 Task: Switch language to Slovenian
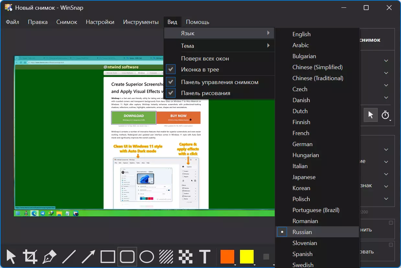pyautogui.click(x=317, y=243)
